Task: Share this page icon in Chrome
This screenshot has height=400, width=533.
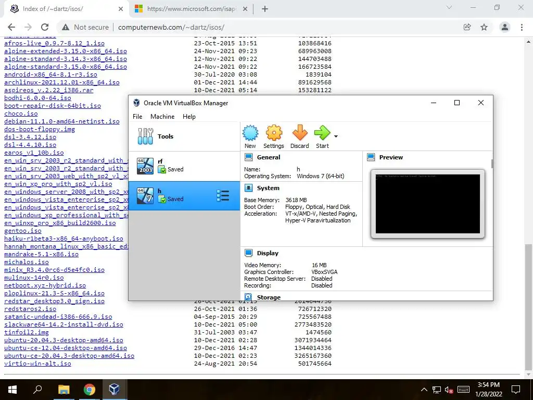Action: (x=467, y=27)
